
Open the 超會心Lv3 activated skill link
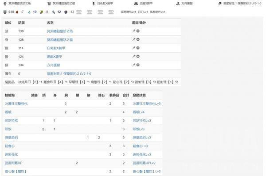[140, 146]
